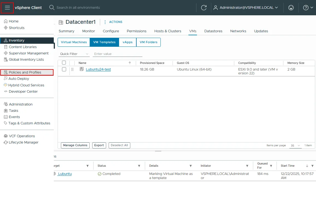Open the Configure tab
The height and width of the screenshot is (202, 316).
click(x=111, y=31)
